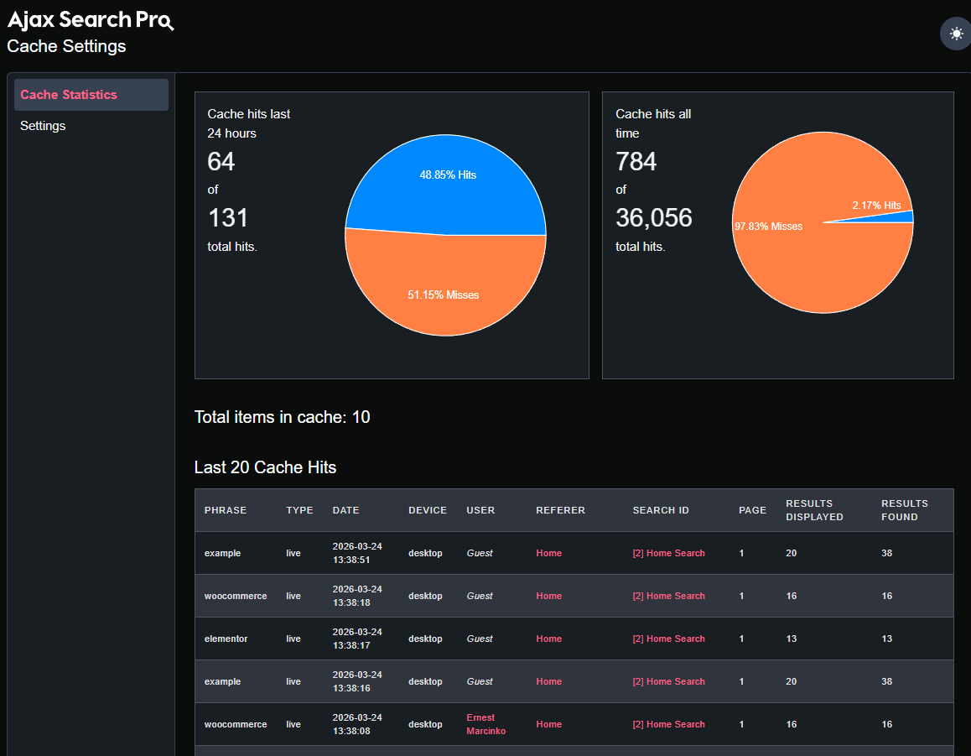Open the Ernest Marcinko user link

[x=486, y=724]
